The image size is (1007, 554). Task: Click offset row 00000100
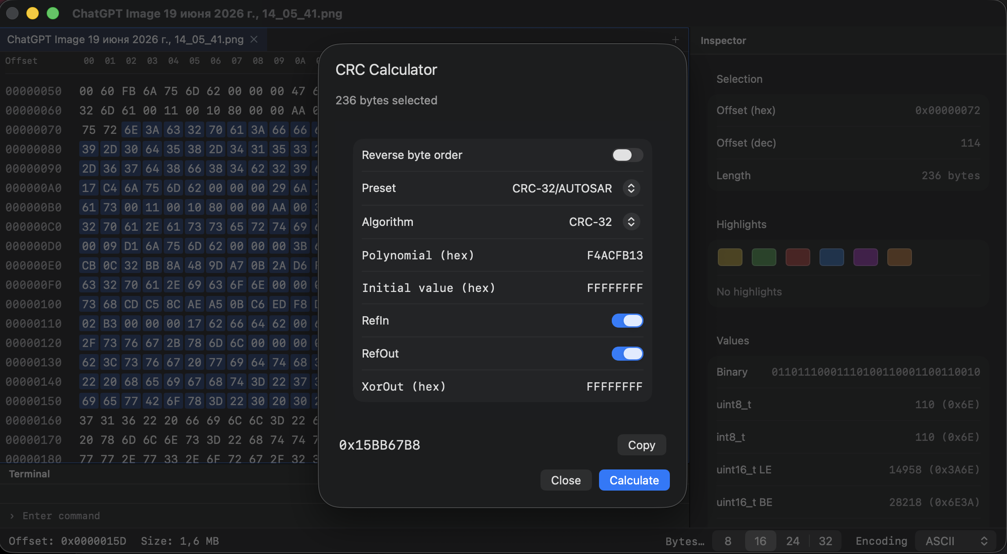point(33,304)
